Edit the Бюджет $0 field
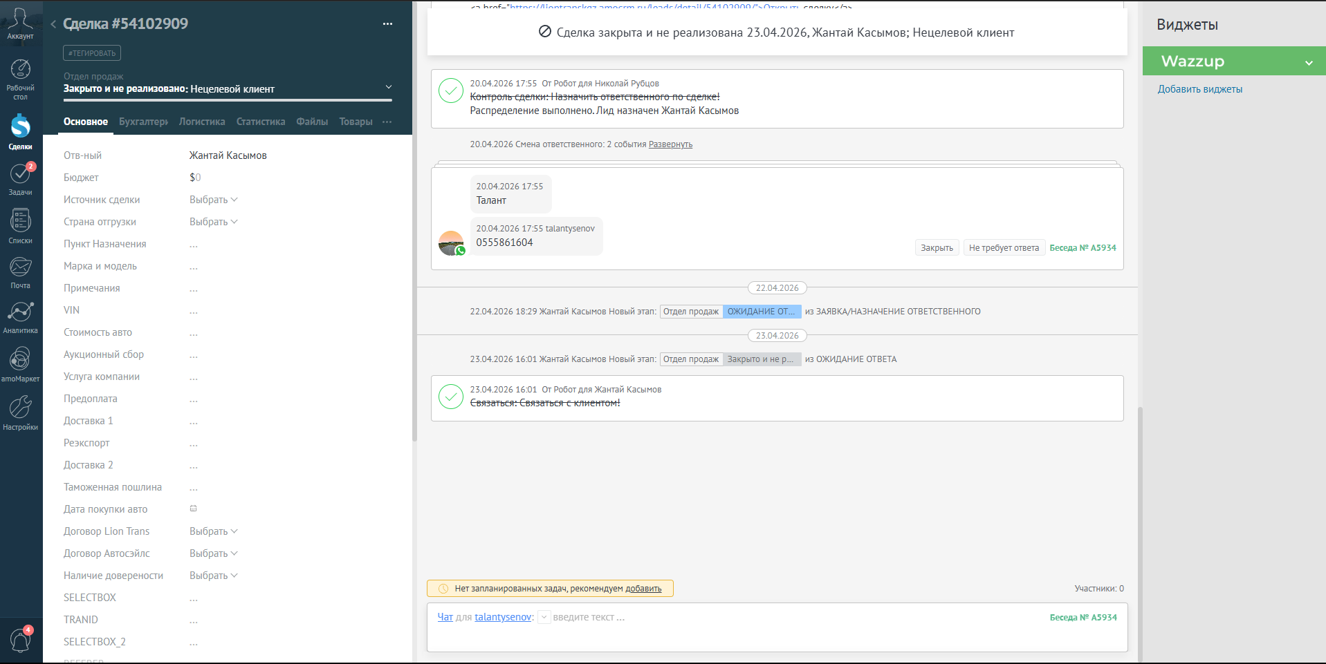This screenshot has width=1326, height=664. 195,178
